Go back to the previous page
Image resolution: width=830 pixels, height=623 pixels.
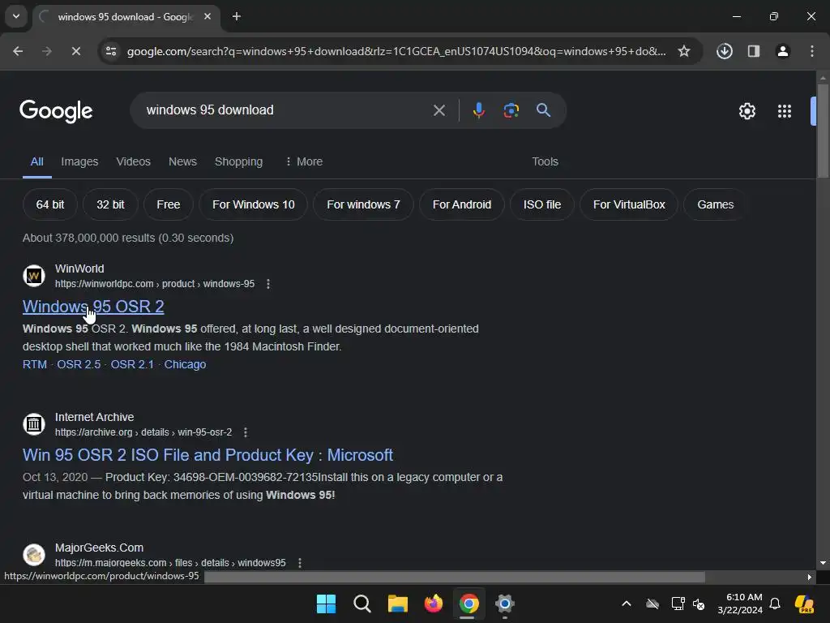click(18, 51)
